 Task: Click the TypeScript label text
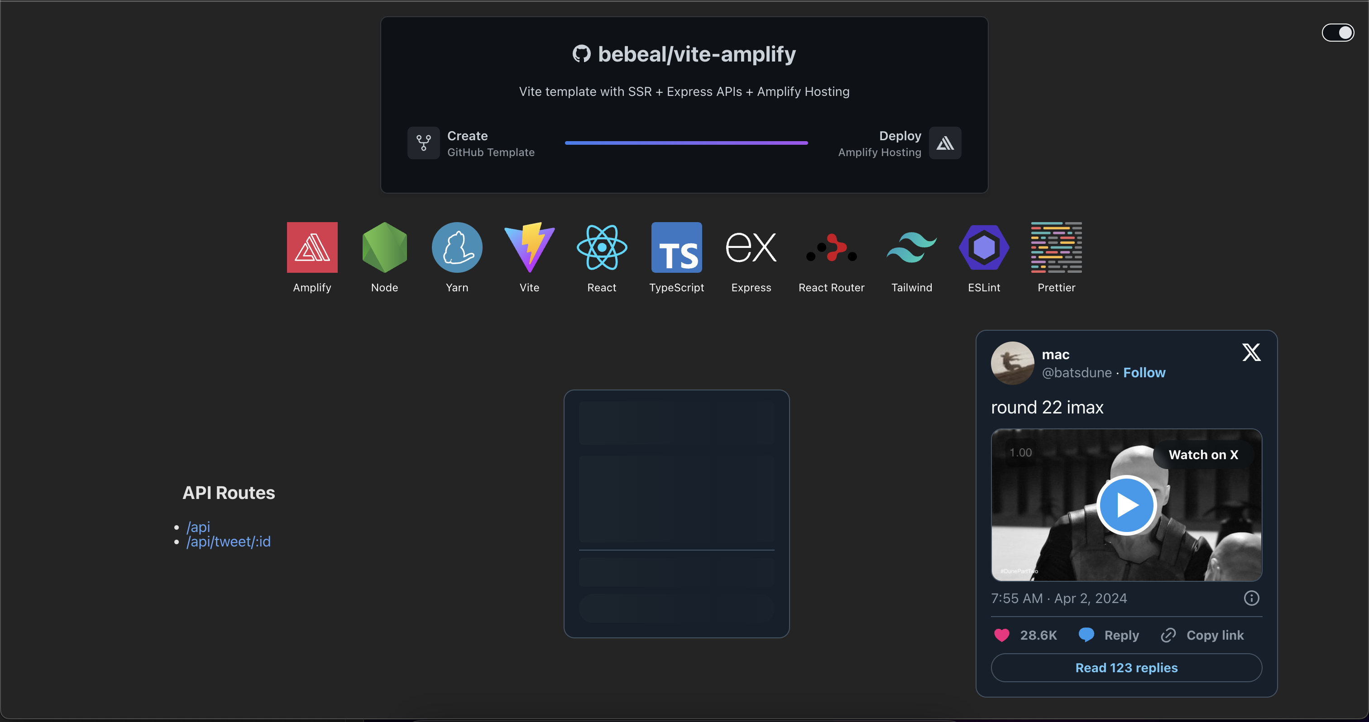point(676,288)
